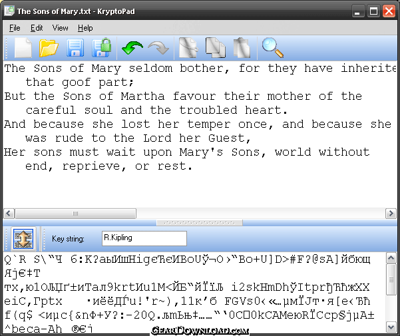Click the KryptoPad title bar app icon
This screenshot has width=400, height=336.
(9, 11)
